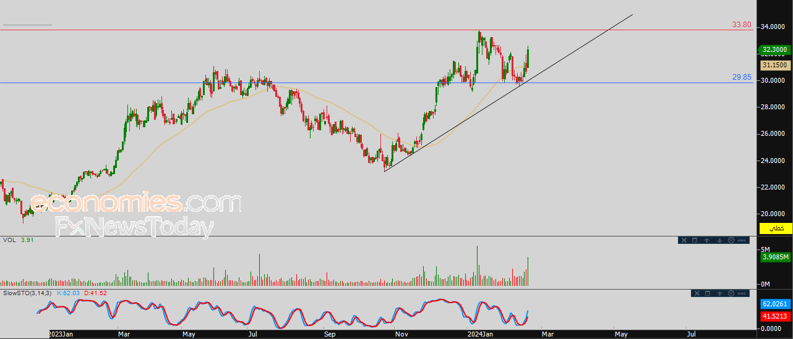Open more options for VOL panel
Image resolution: width=793 pixels, height=339 pixels.
coord(742,240)
